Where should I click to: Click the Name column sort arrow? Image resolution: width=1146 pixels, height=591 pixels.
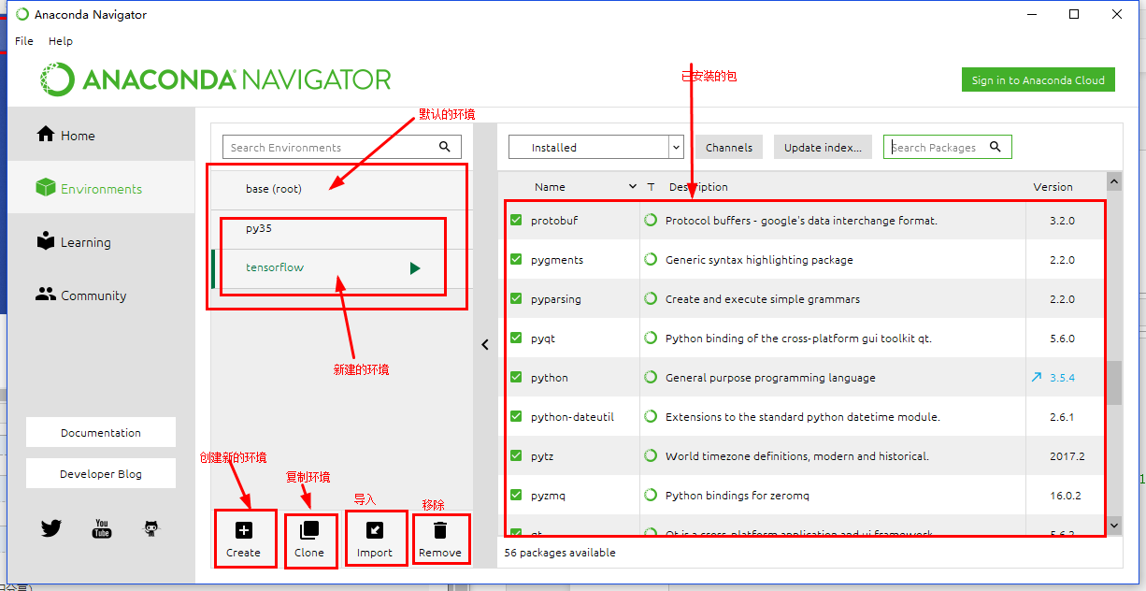(633, 187)
